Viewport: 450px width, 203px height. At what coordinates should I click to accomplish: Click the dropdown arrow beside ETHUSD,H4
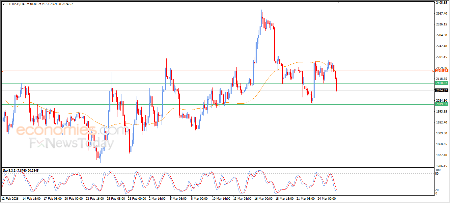[4, 4]
